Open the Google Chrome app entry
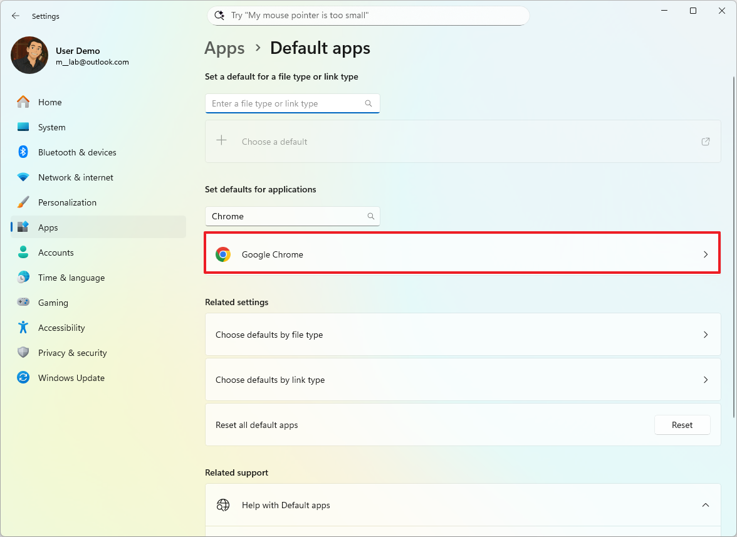The width and height of the screenshot is (737, 537). point(462,254)
